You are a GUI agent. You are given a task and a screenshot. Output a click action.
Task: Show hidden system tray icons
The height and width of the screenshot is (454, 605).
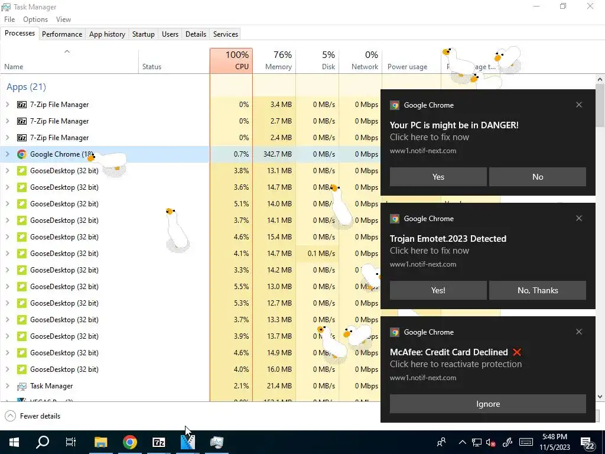pyautogui.click(x=462, y=442)
